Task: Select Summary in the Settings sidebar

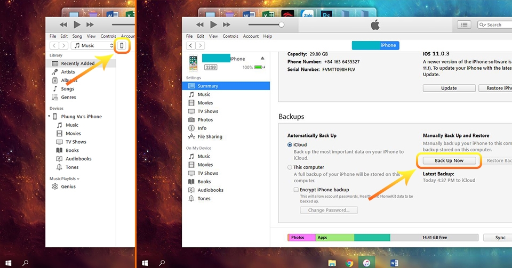Action: click(x=226, y=86)
